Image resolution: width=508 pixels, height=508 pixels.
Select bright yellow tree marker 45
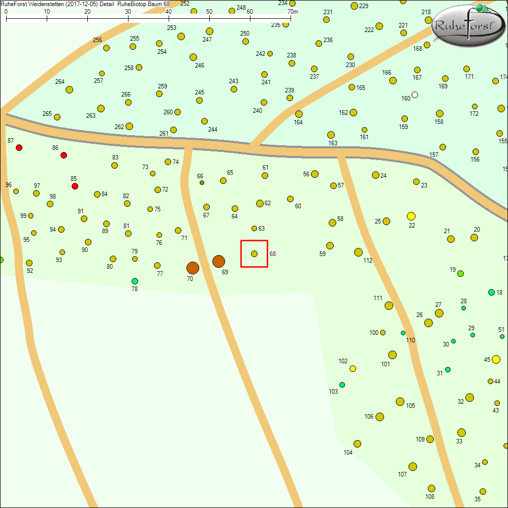pyautogui.click(x=496, y=359)
